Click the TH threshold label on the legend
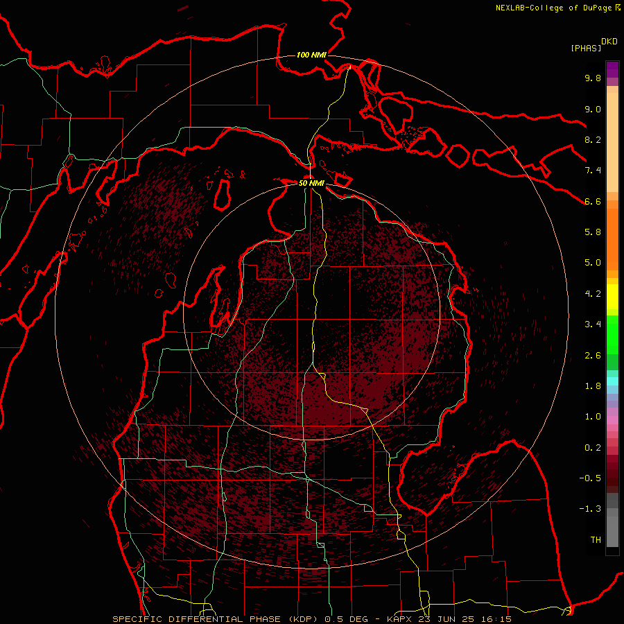 [596, 540]
